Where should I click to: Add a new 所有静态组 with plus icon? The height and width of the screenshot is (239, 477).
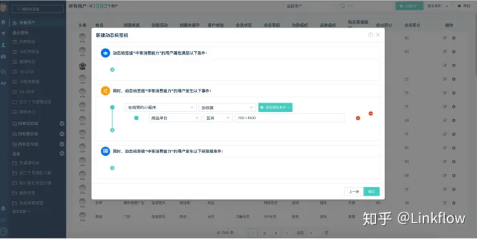pos(62,134)
